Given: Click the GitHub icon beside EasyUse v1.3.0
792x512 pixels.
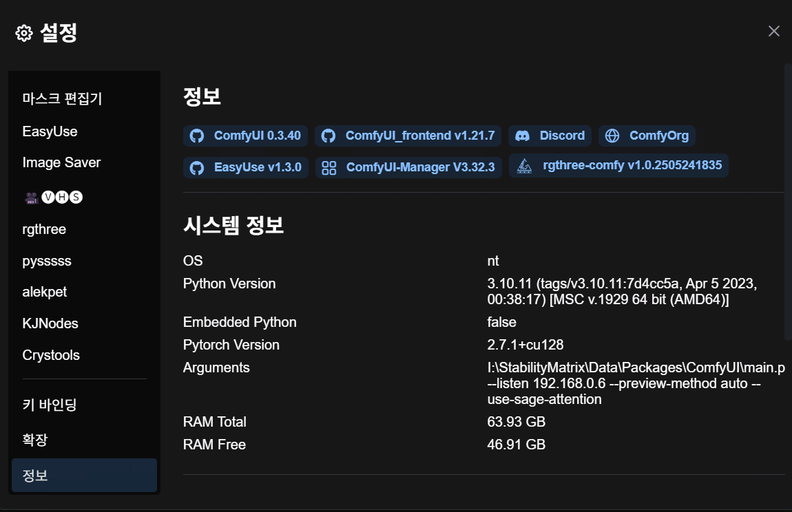Looking at the screenshot, I should click(x=197, y=167).
